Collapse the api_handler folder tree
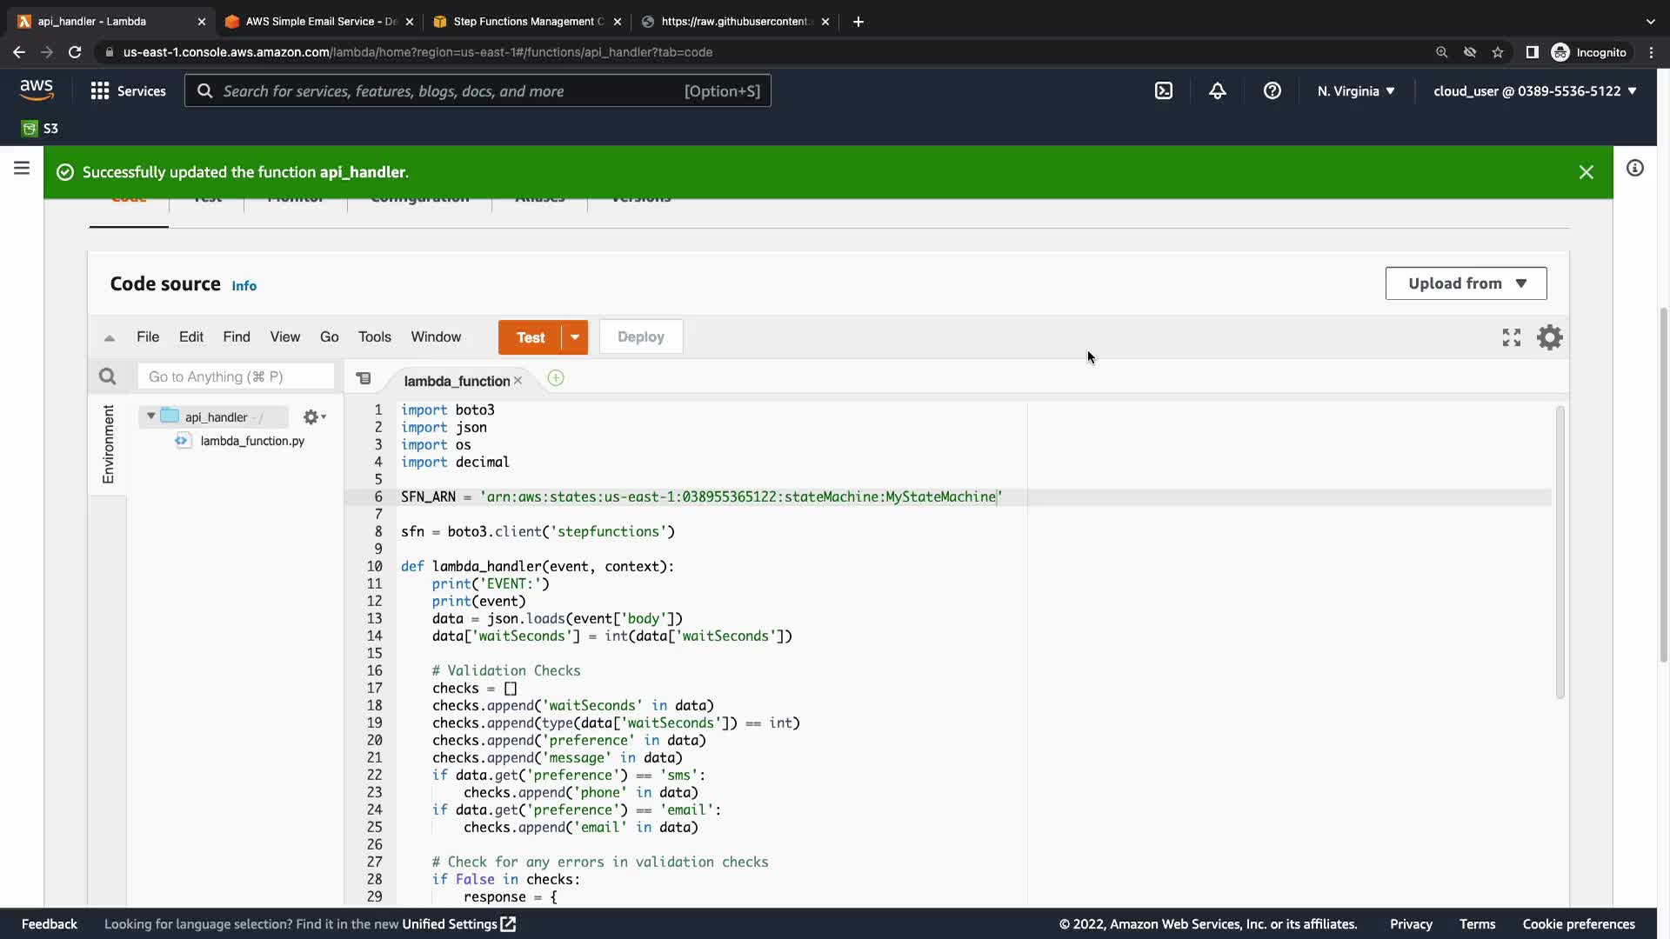 click(x=151, y=416)
